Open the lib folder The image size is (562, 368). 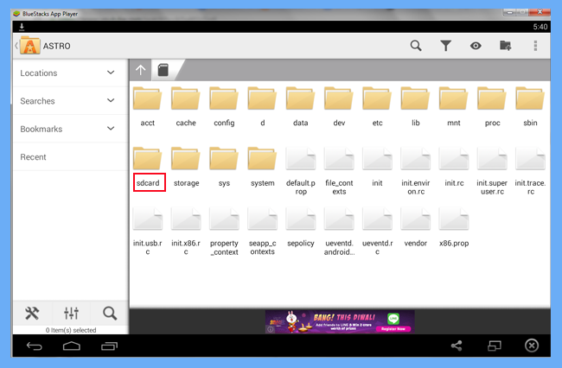[x=415, y=106]
